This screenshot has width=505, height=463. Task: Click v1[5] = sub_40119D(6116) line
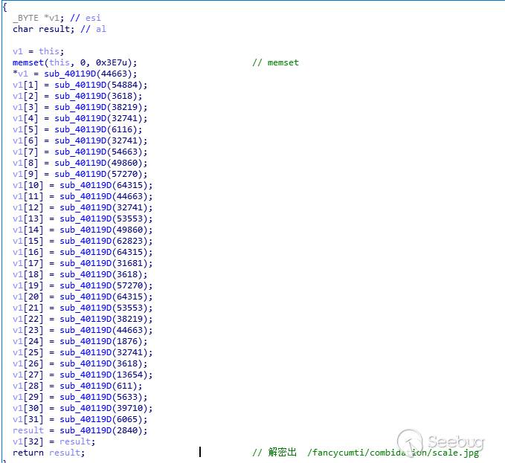point(77,129)
